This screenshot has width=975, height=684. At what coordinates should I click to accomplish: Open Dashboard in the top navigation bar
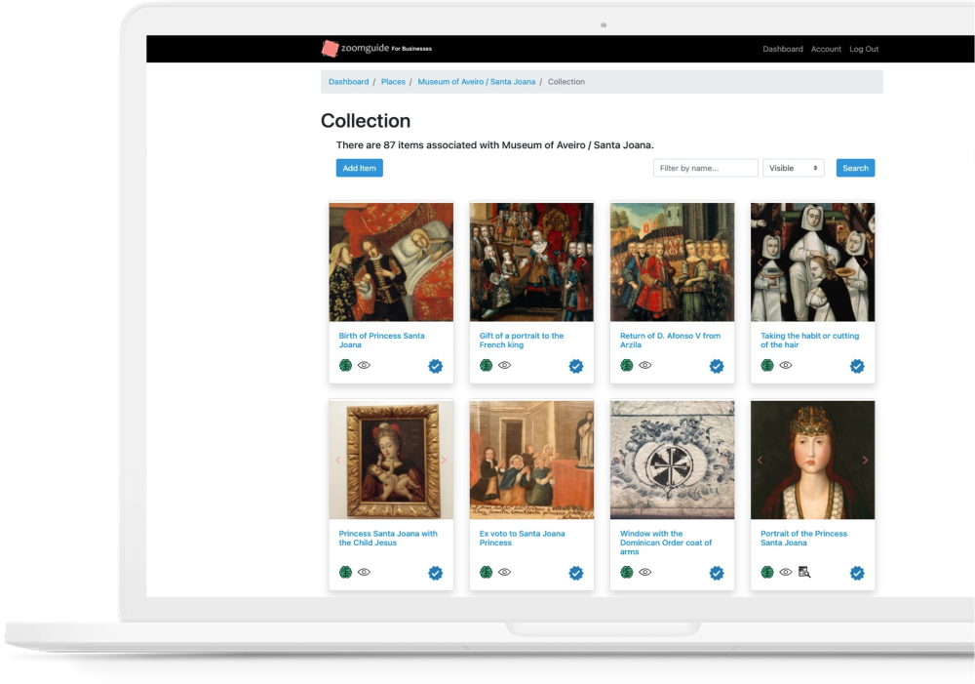[783, 49]
